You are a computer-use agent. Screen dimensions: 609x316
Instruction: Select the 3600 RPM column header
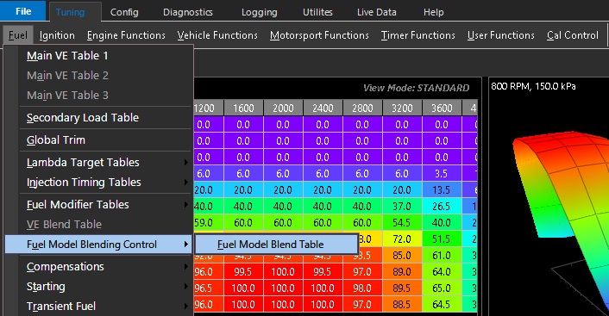(x=442, y=108)
